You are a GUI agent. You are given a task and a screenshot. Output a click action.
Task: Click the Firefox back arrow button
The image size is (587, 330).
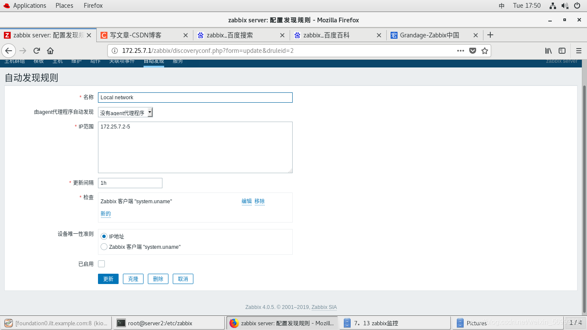click(x=9, y=51)
